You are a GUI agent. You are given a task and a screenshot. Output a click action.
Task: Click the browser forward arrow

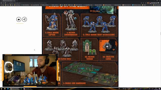3,3
